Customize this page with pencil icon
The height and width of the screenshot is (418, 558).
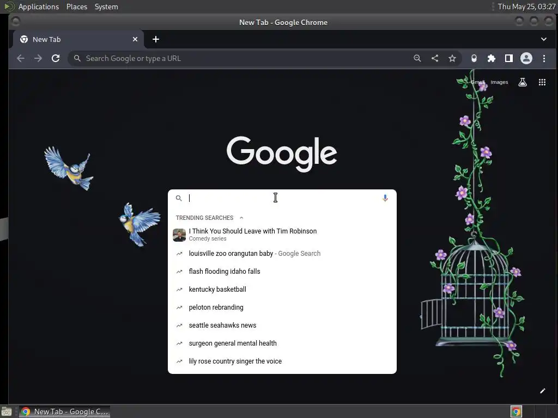542,391
